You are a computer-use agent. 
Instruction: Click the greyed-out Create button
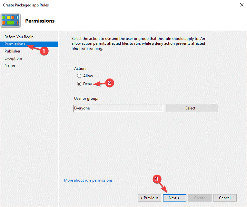coord(200,198)
